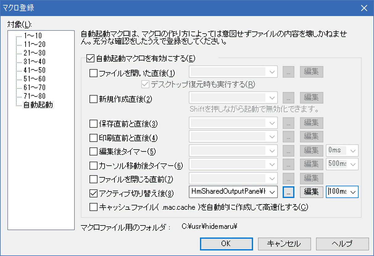Check ファイルを閉じる直前 option
Viewport: 374px width, 256px height.
[x=93, y=179]
